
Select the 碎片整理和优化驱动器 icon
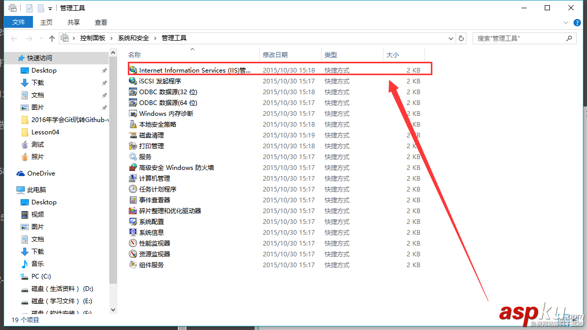click(133, 211)
